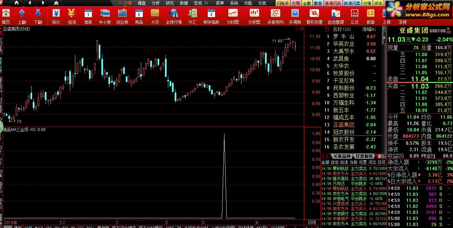Open the 公式 formula manager icon
The width and height of the screenshot is (453, 228).
coord(355,17)
